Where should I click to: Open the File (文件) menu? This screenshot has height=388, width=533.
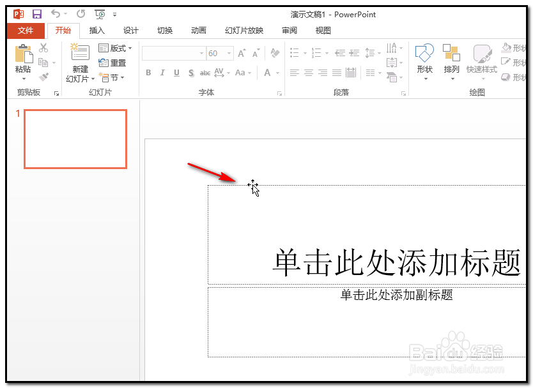tap(25, 30)
